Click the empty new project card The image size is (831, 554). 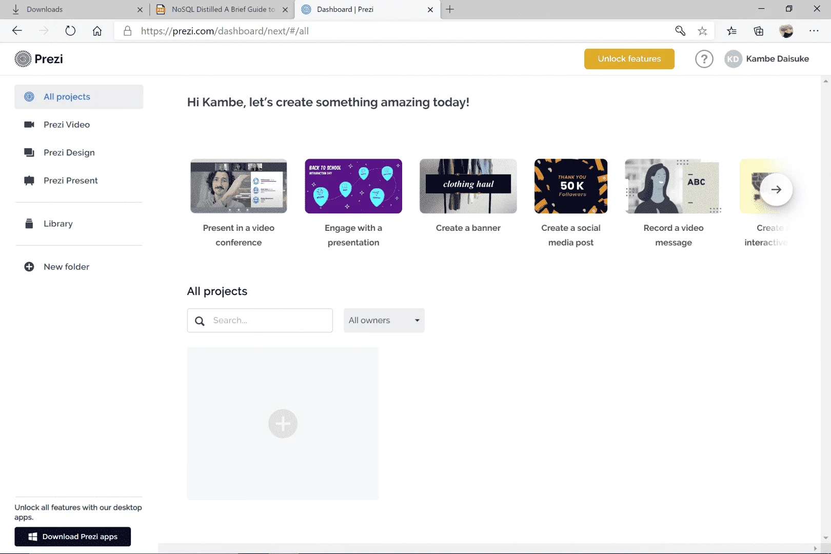[283, 424]
